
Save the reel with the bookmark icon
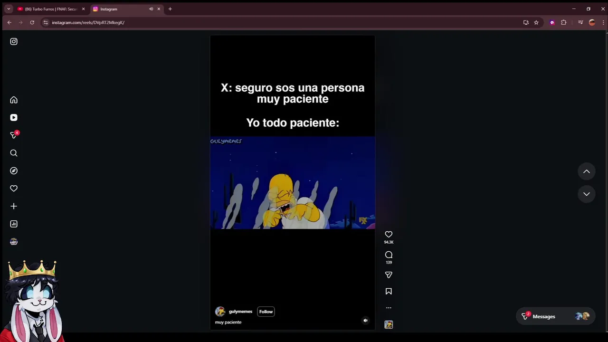[x=389, y=291]
